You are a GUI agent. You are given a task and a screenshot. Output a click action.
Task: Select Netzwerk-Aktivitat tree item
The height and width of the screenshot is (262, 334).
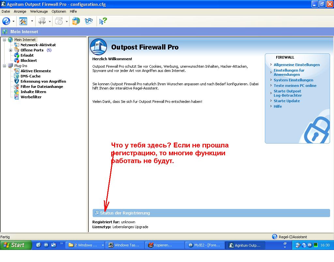(38, 45)
